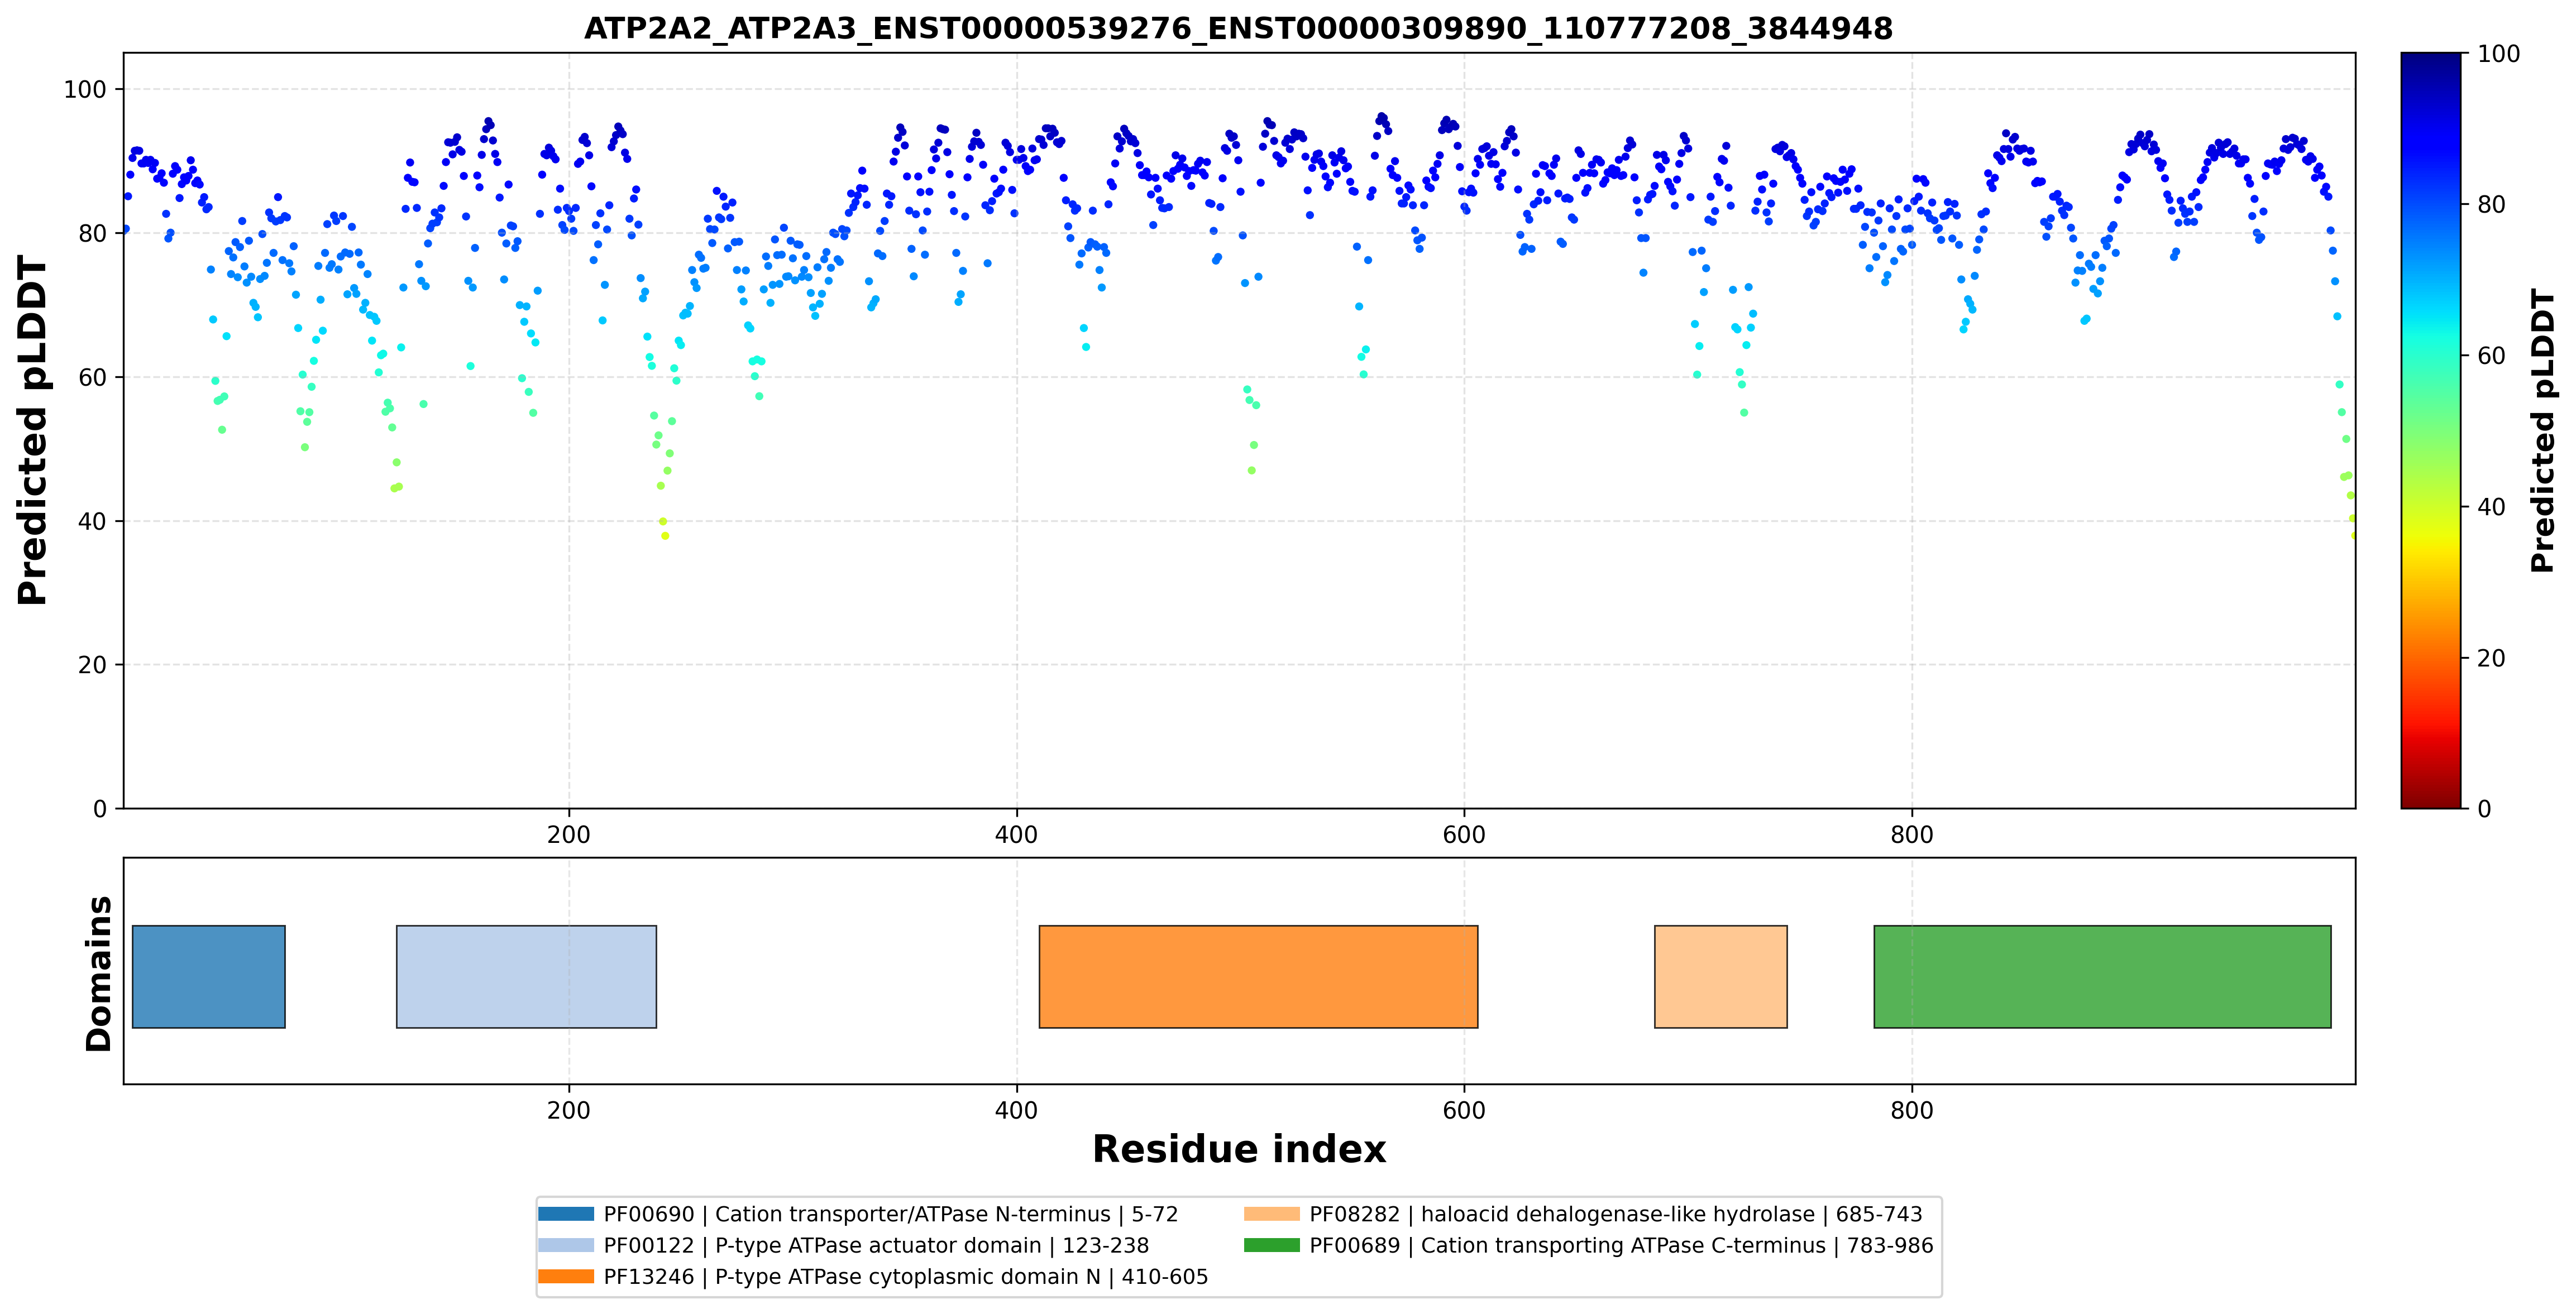Click the PF08282 legend color swatch
Image resolution: width=2576 pixels, height=1314 pixels.
[x=1272, y=1214]
